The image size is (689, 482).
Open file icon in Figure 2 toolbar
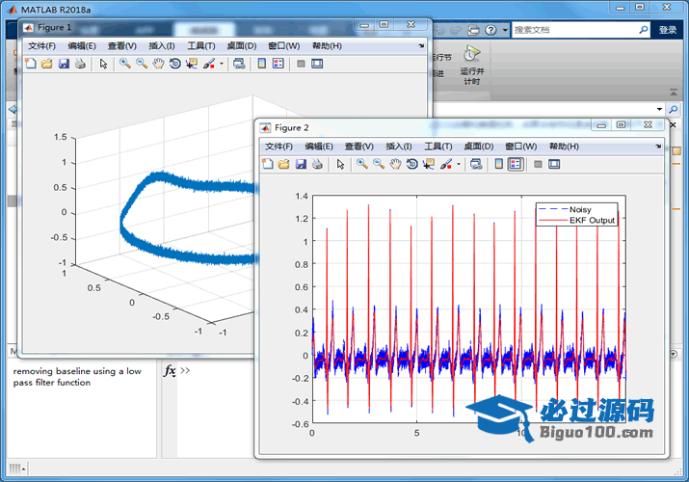coord(284,165)
